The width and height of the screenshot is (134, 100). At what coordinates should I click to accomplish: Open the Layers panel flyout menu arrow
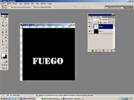tap(114, 17)
